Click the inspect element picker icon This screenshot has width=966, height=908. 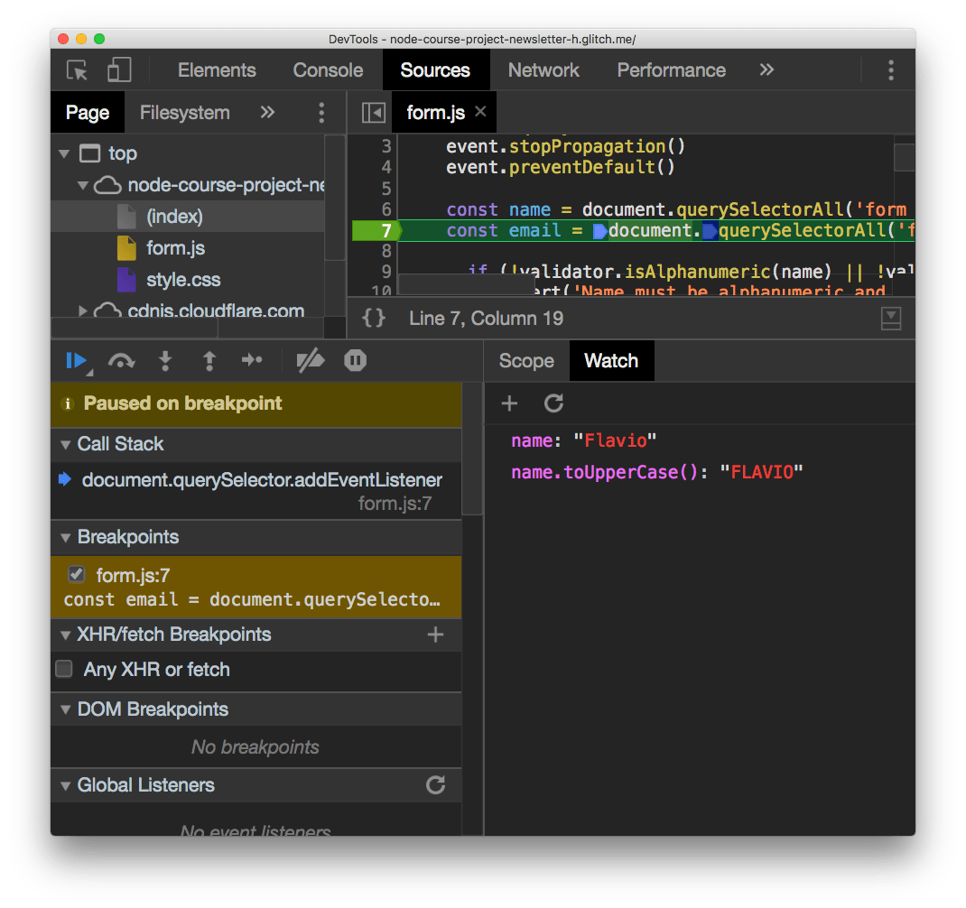click(x=78, y=70)
